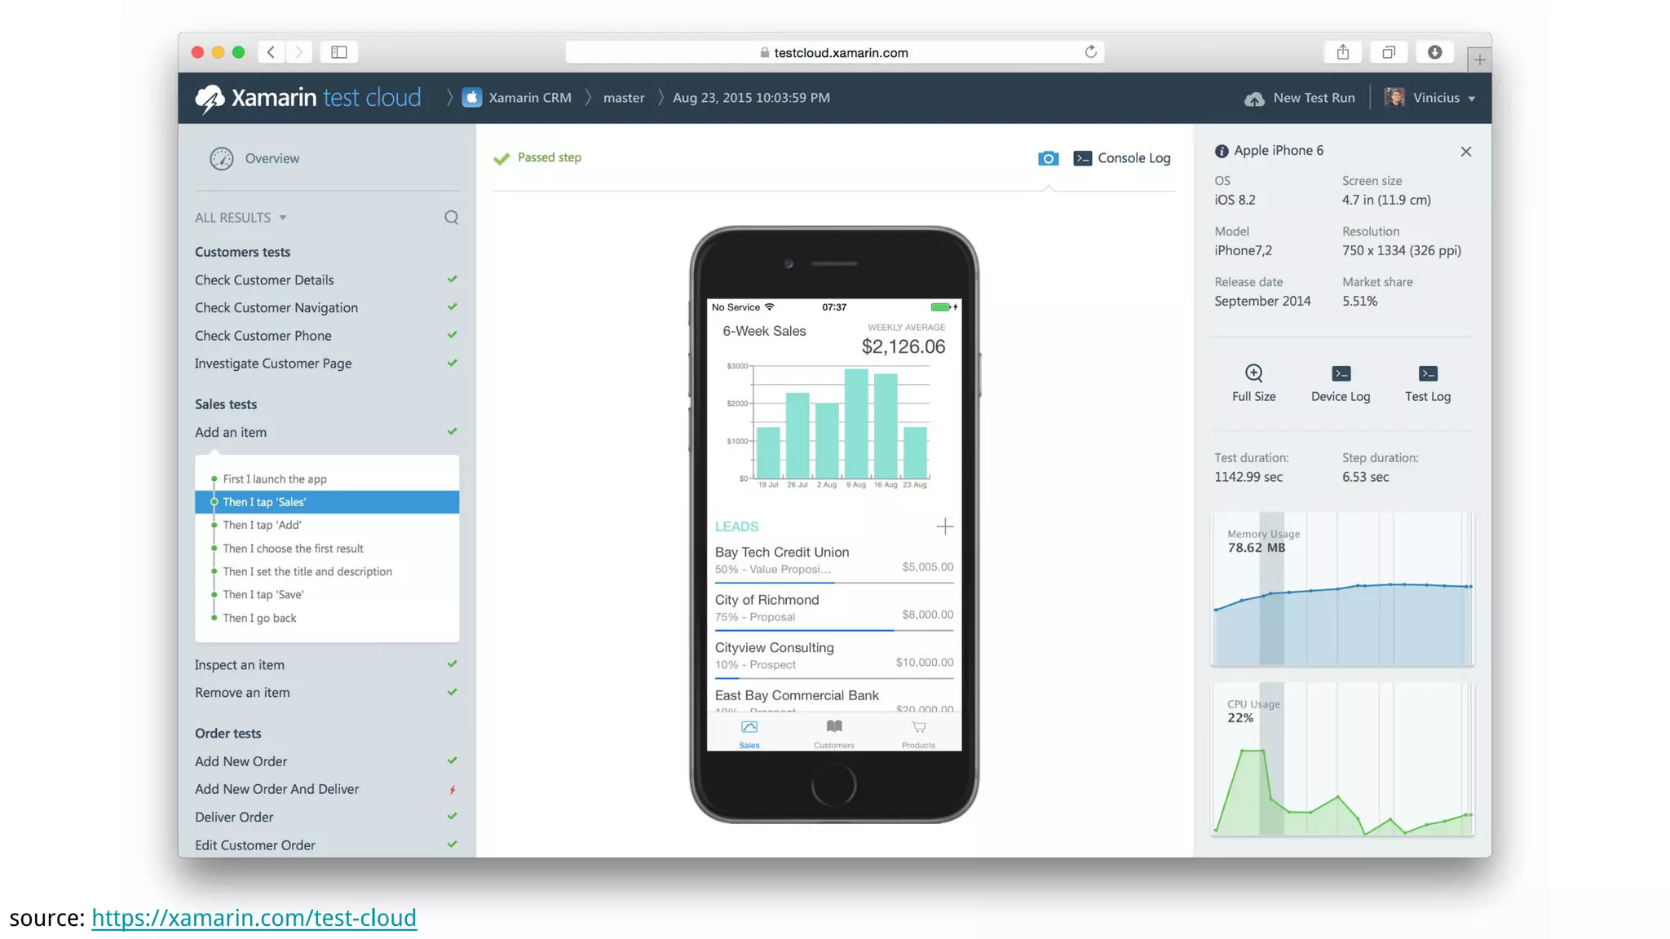Click the plus icon beside LEADS
Viewport: 1670px width, 939px height.
pyautogui.click(x=944, y=527)
